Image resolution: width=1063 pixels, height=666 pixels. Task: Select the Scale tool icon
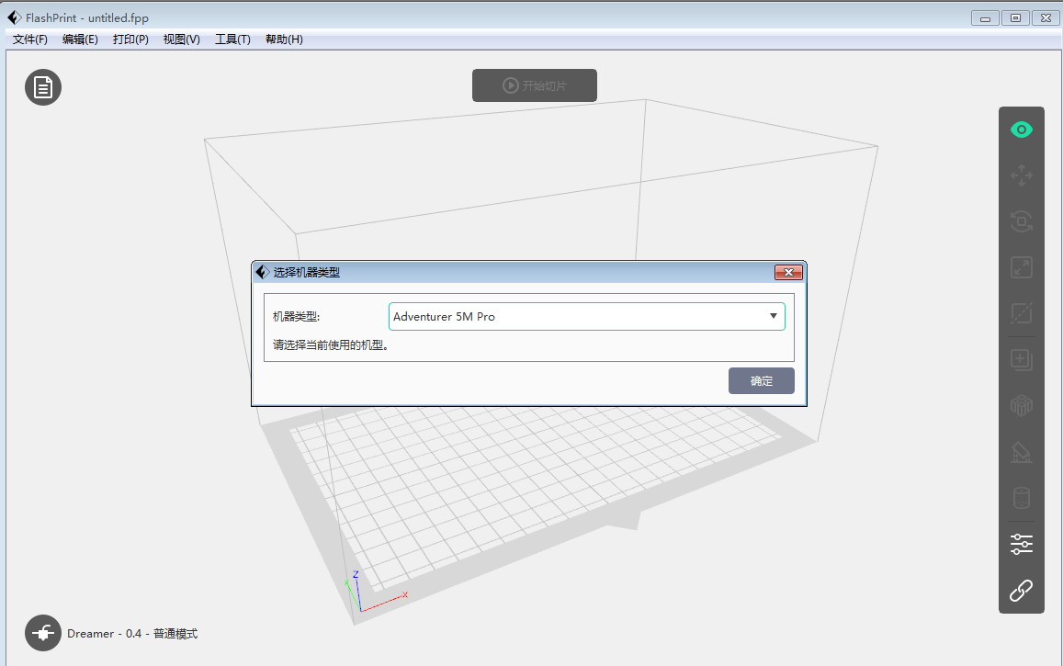(1021, 267)
